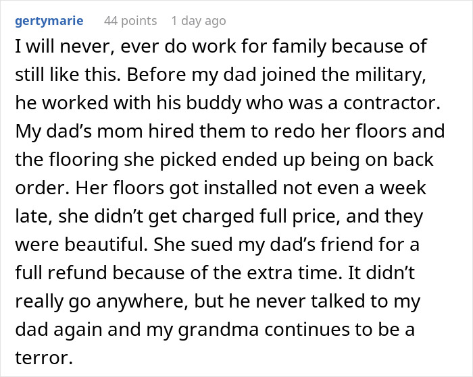Click the words 'were beautiful' in the text
This screenshot has width=473, height=377.
tap(82, 244)
